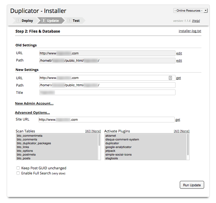This screenshot has height=203, width=216.
Task: Select the google-analyticator plugin
Action: [146, 147]
